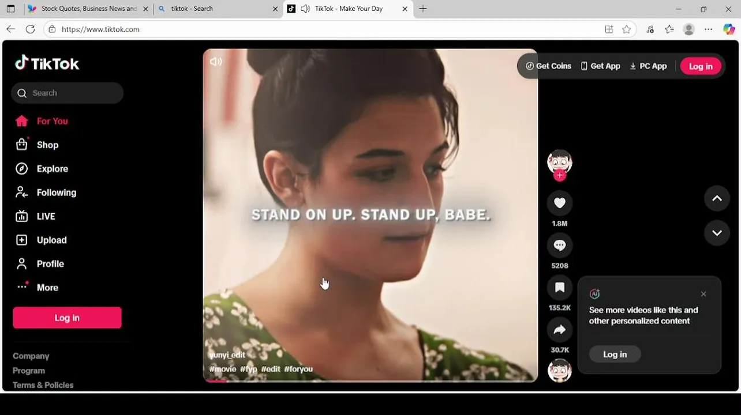
Task: Switch to Stock Quotes browser tab
Action: pos(89,9)
